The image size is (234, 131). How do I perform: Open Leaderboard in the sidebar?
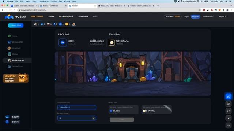click(x=15, y=66)
